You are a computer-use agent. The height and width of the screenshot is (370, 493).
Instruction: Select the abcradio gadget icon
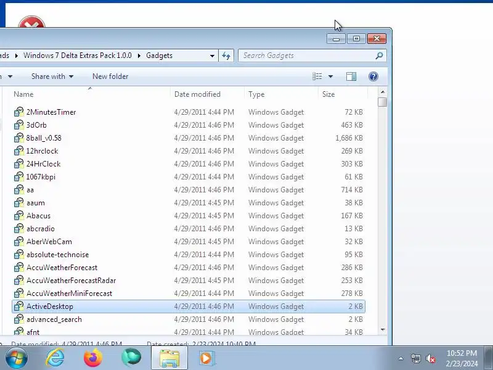coord(19,228)
